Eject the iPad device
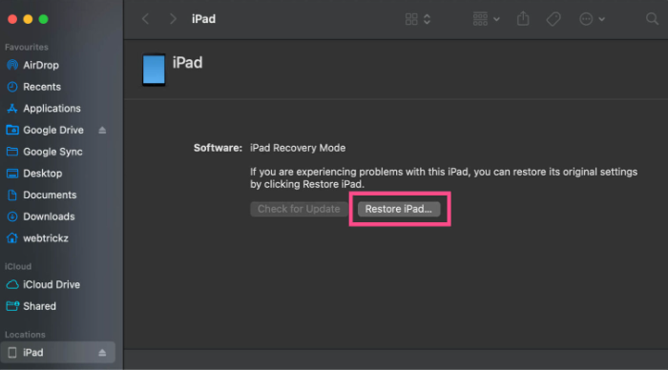The height and width of the screenshot is (370, 668). coord(102,353)
